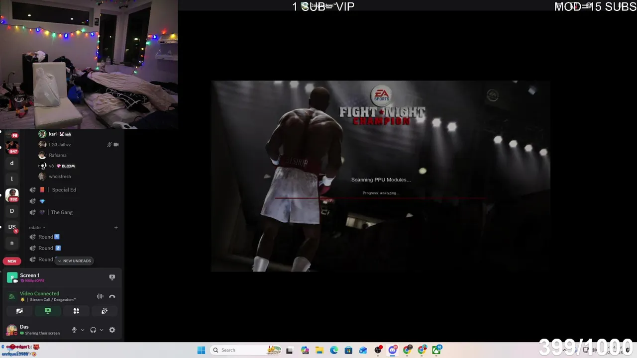Open server with 547 badge

point(12,147)
